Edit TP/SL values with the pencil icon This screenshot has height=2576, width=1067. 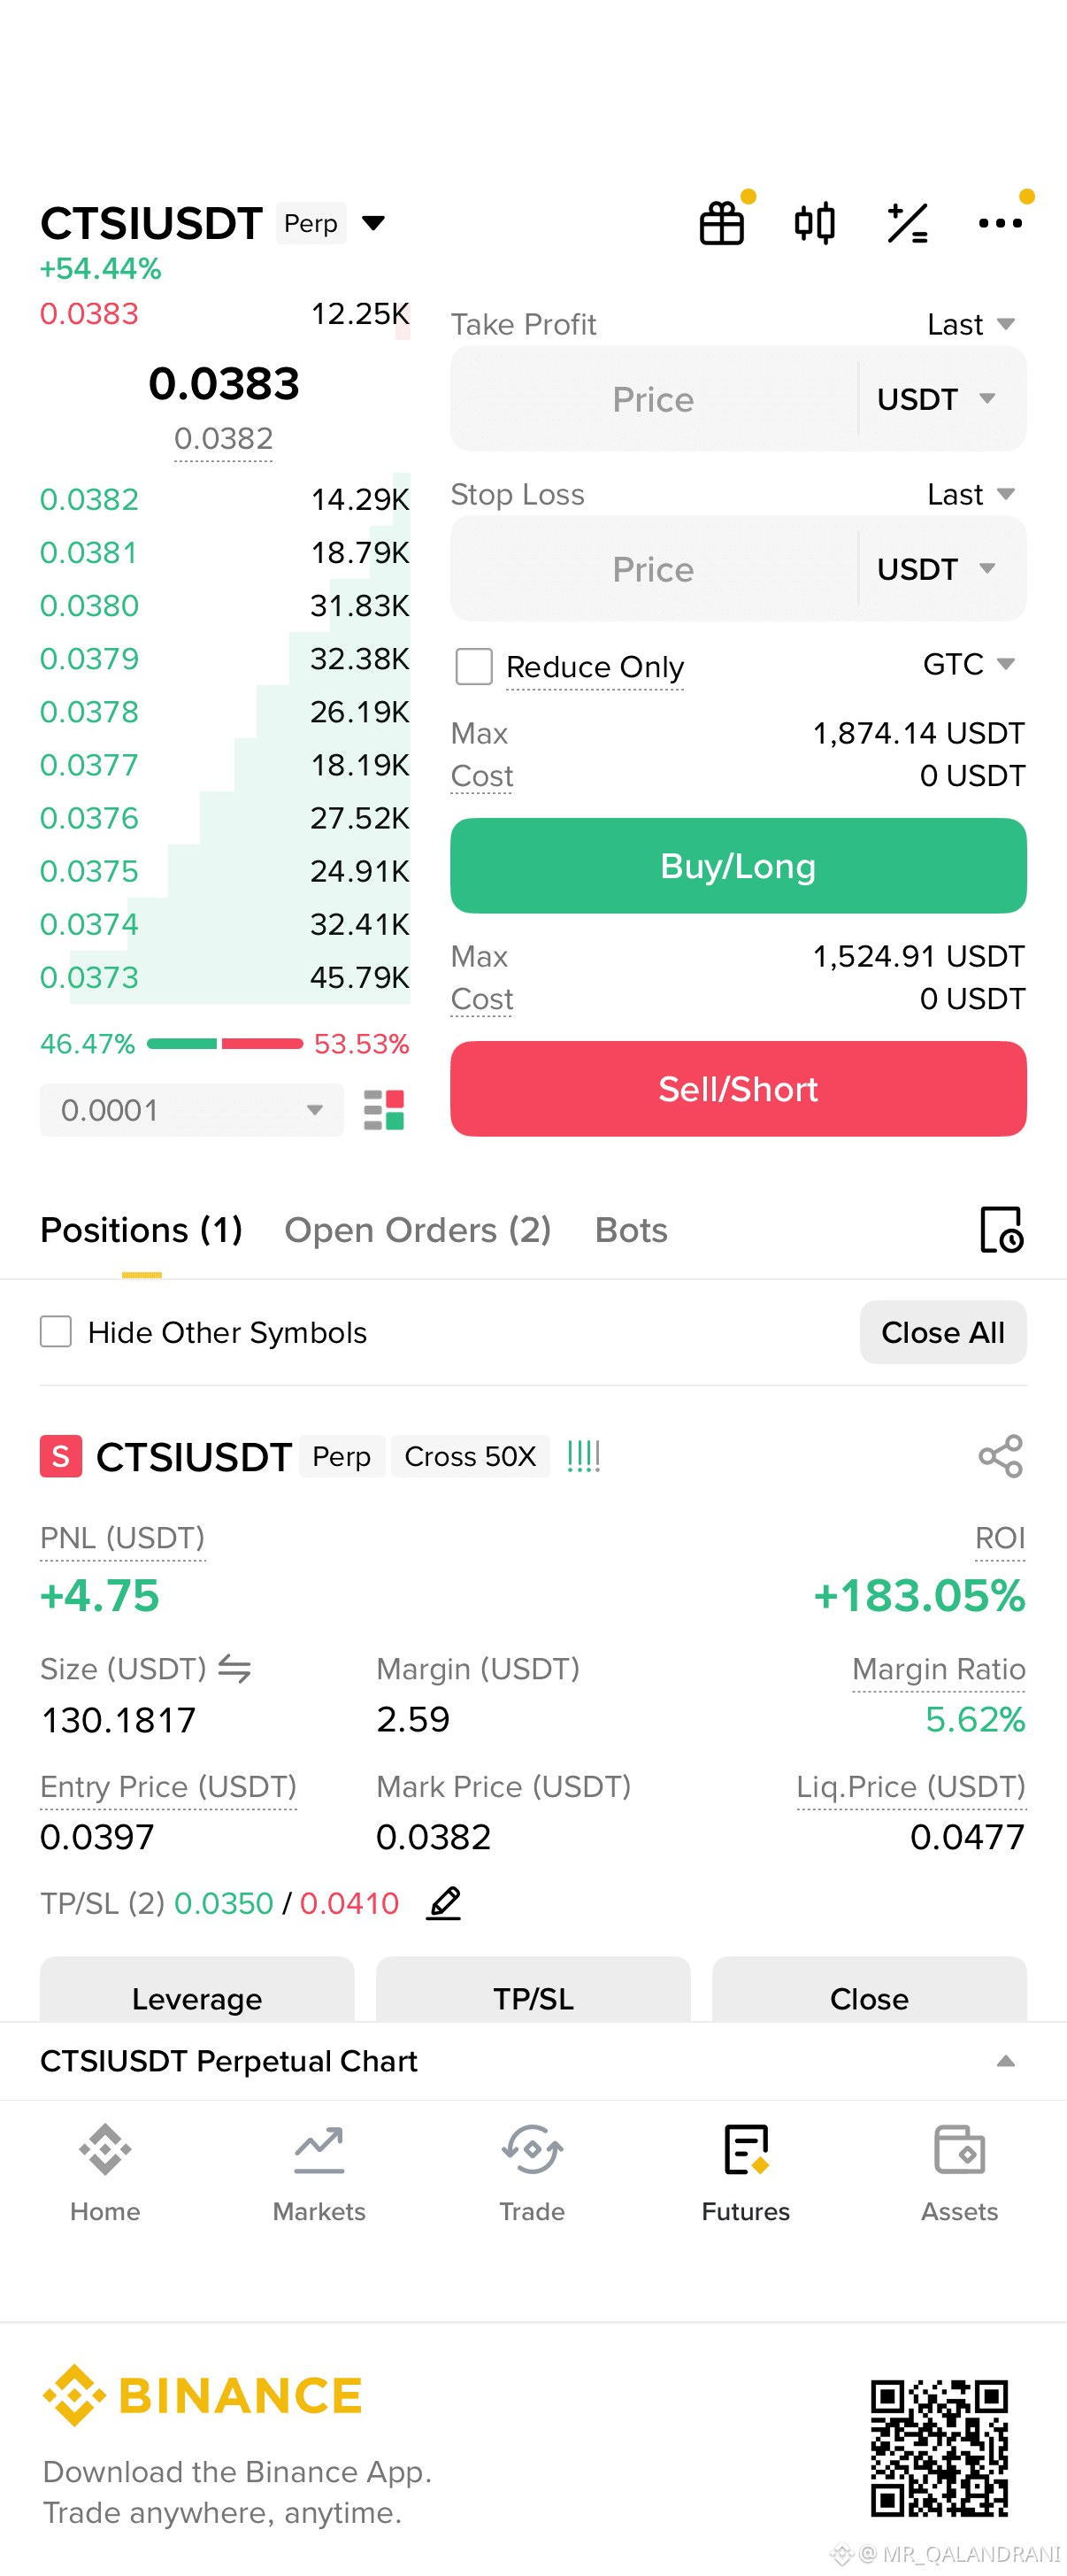(x=443, y=1903)
